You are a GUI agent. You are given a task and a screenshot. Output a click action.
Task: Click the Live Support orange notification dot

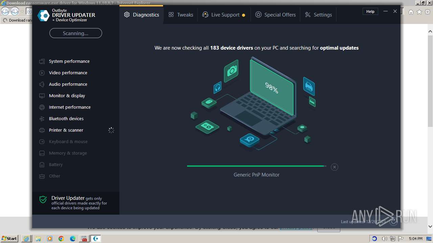click(x=244, y=15)
